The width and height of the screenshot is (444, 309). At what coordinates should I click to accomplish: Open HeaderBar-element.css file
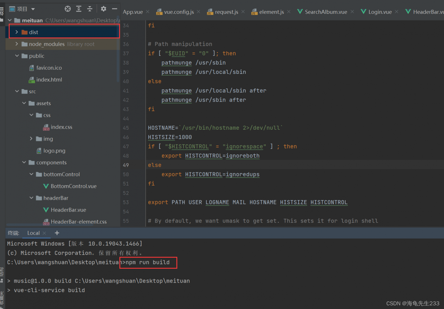78,222
